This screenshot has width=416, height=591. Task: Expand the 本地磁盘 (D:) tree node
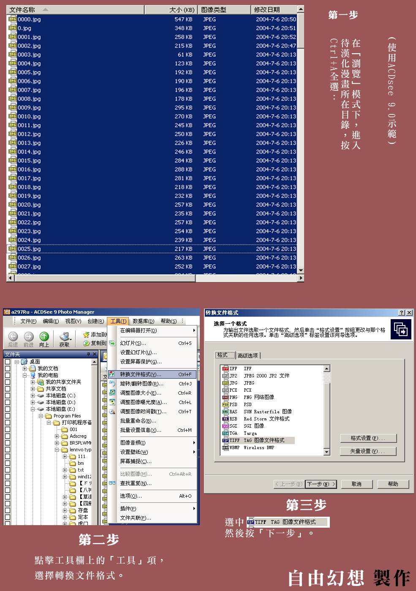pyautogui.click(x=33, y=402)
